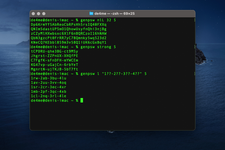Click password "C7FgfK-sFnDFH-mYWCEm"

tap(54, 60)
